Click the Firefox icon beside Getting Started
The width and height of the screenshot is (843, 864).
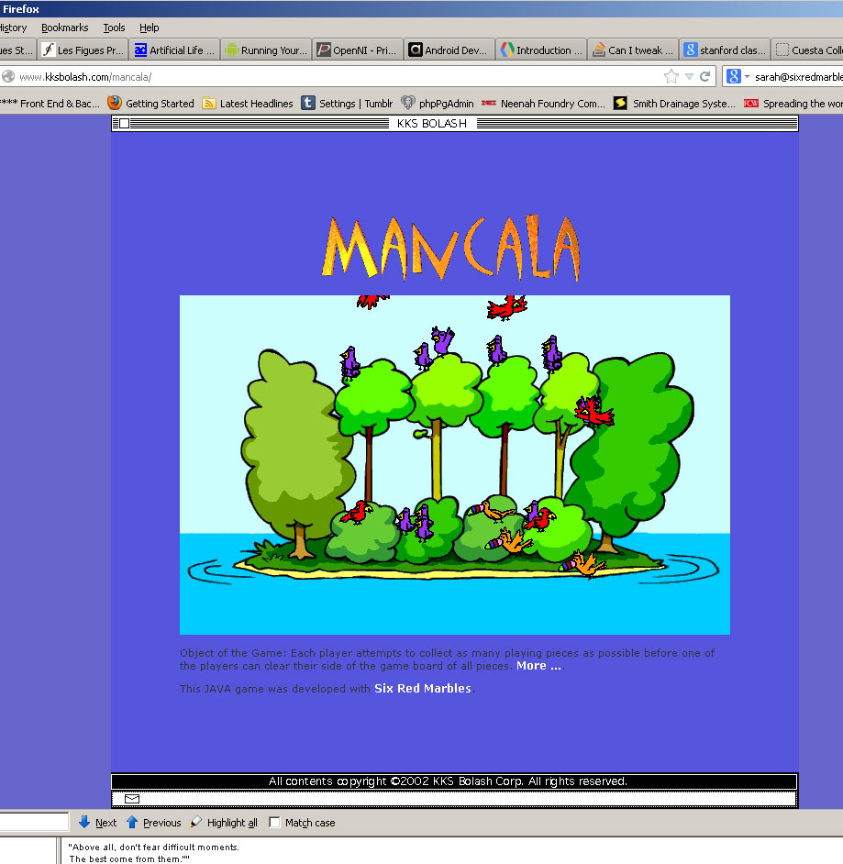(115, 103)
